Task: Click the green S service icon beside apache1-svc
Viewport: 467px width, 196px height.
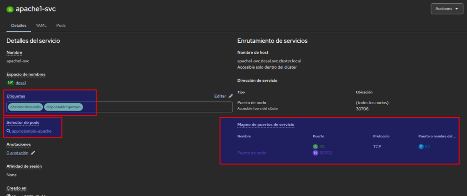Action: [x=10, y=9]
